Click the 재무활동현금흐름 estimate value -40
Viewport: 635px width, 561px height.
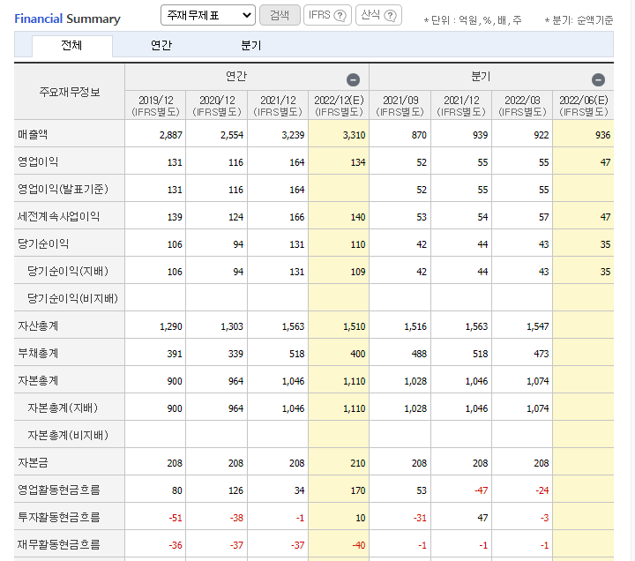(x=358, y=546)
